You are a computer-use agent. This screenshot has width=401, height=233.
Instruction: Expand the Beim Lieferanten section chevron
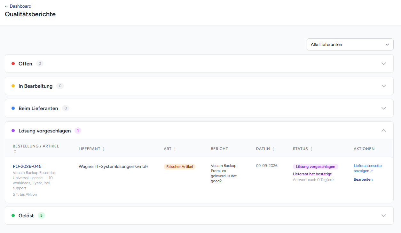(x=384, y=108)
